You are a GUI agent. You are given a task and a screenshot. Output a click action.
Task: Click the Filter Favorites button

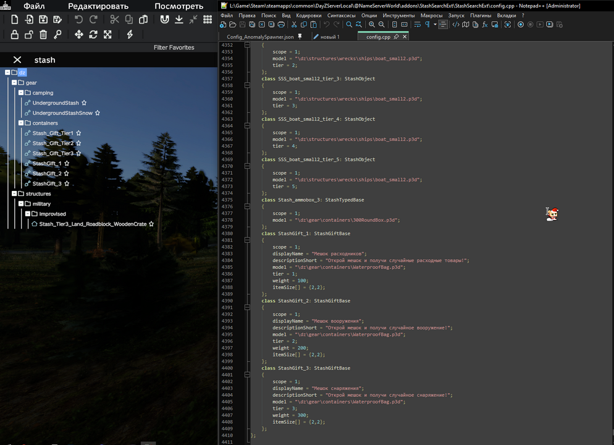174,48
